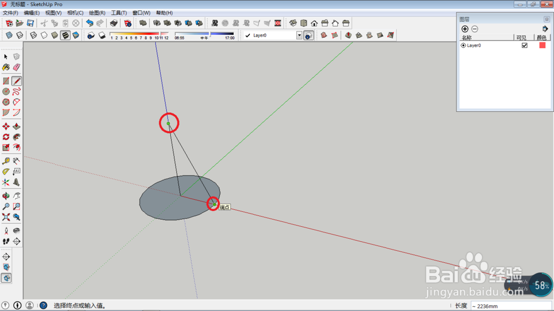Screen dimensions: 554x311
Task: Open the layer manager icon beside Layer0
Action: tap(309, 35)
